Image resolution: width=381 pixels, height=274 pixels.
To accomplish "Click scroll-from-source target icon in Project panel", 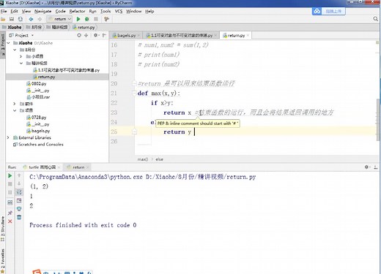I will [79, 35].
